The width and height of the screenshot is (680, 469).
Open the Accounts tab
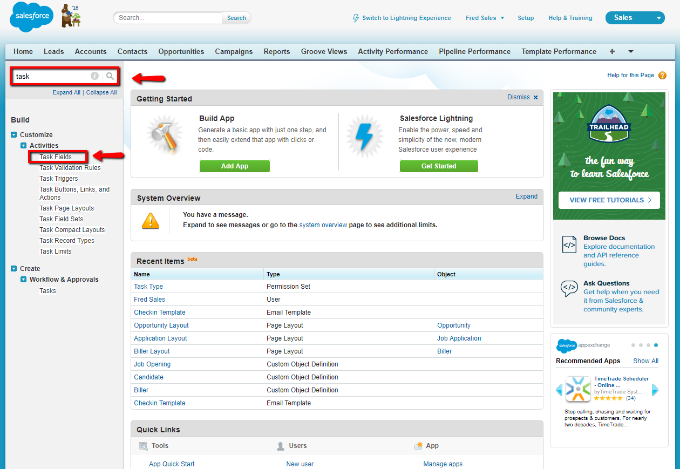click(91, 52)
